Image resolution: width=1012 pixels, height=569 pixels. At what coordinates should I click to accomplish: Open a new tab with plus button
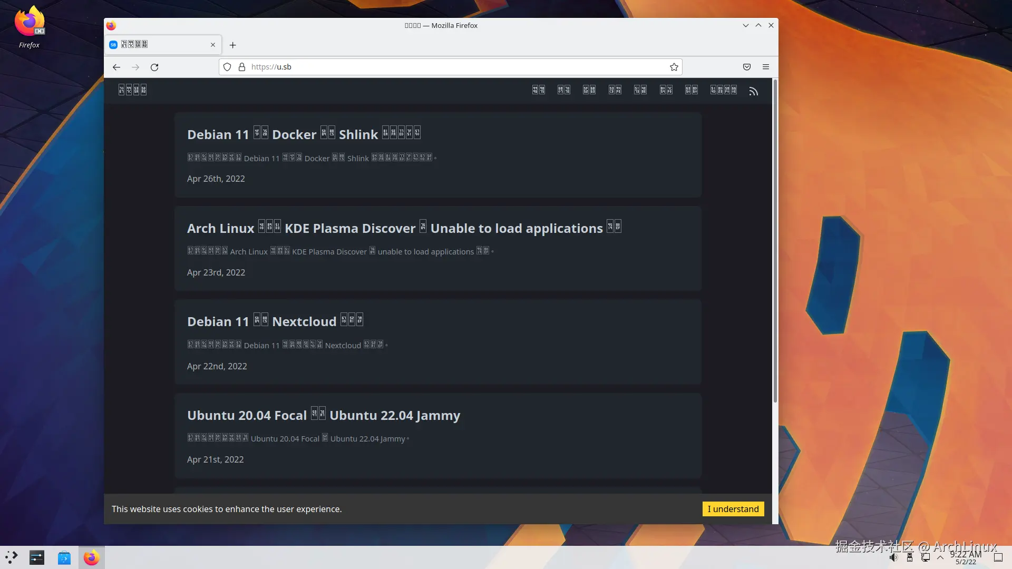click(x=232, y=45)
